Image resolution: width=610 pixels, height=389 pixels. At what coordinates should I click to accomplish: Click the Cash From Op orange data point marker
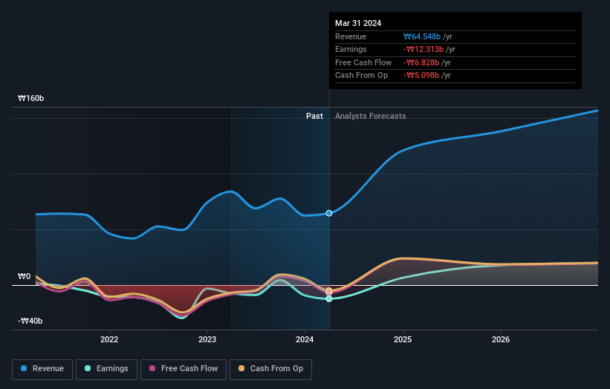[329, 291]
